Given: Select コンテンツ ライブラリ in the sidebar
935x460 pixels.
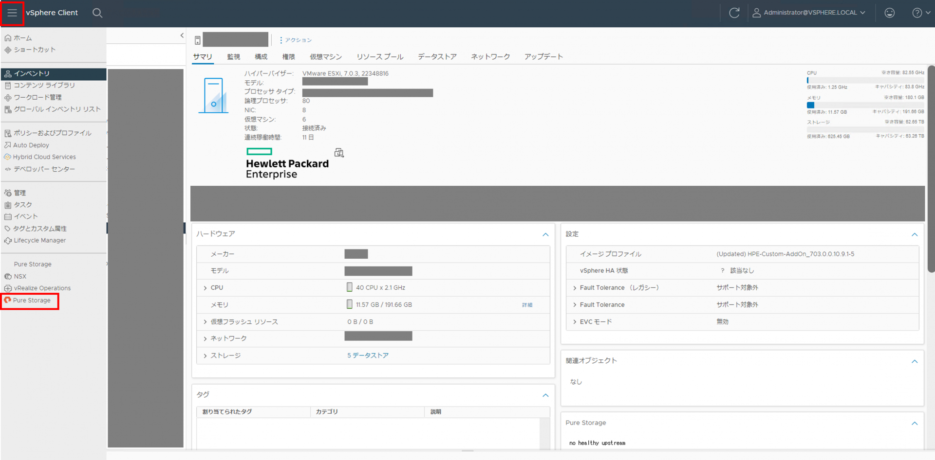Looking at the screenshot, I should 44,86.
